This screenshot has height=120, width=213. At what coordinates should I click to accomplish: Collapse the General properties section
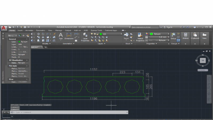coord(27,39)
